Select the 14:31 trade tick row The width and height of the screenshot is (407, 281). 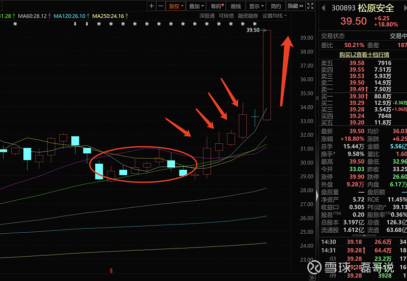tap(363, 251)
